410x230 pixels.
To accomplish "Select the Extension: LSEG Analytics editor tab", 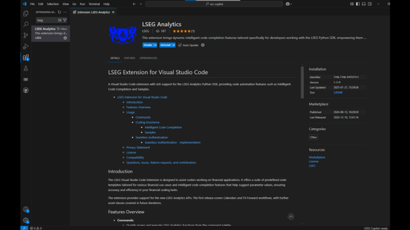I will (x=93, y=12).
